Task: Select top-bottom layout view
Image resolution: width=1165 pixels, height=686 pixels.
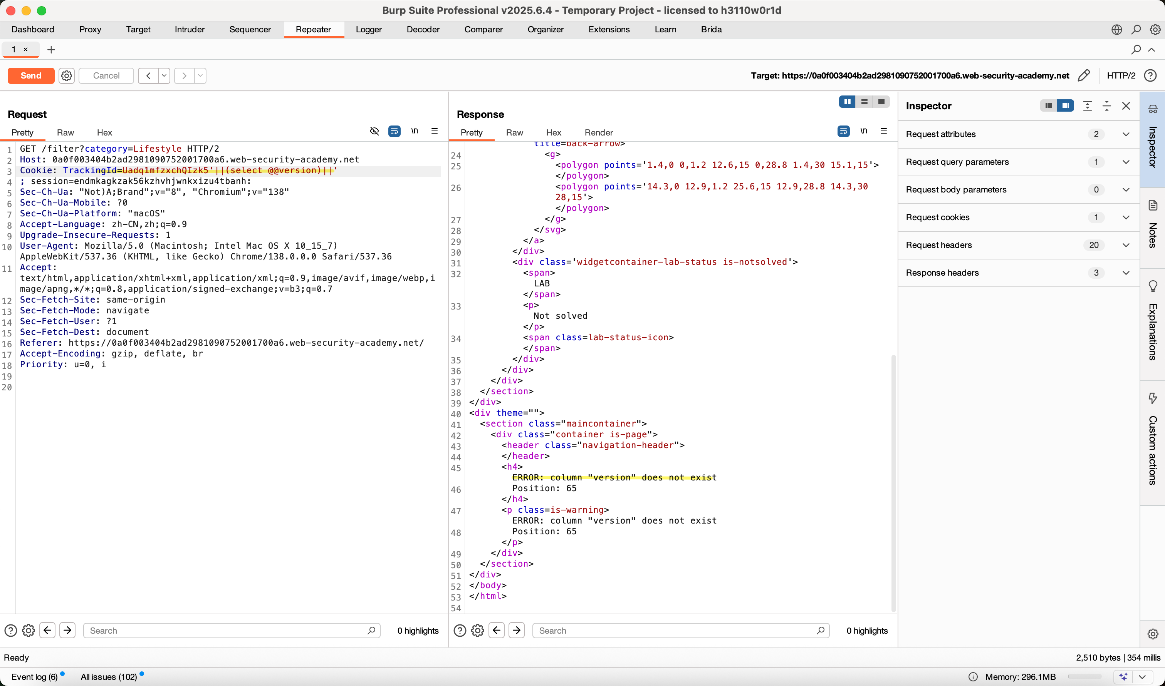Action: coord(864,102)
